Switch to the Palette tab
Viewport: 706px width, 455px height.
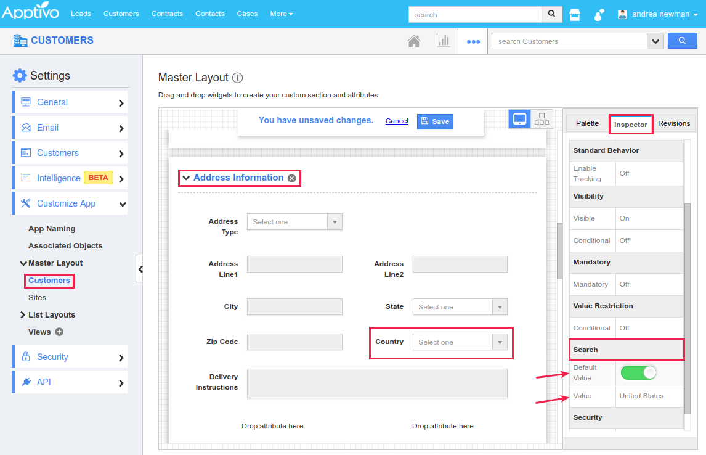587,123
